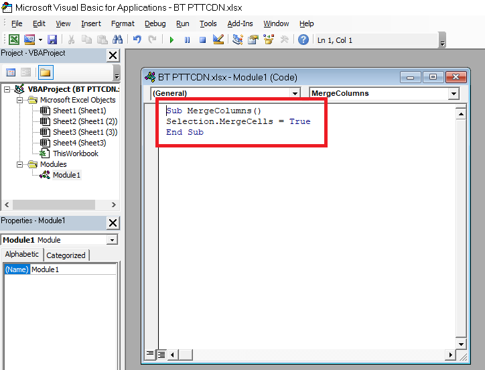485x370 pixels.
Task: Click the Reset stop square icon
Action: point(202,40)
